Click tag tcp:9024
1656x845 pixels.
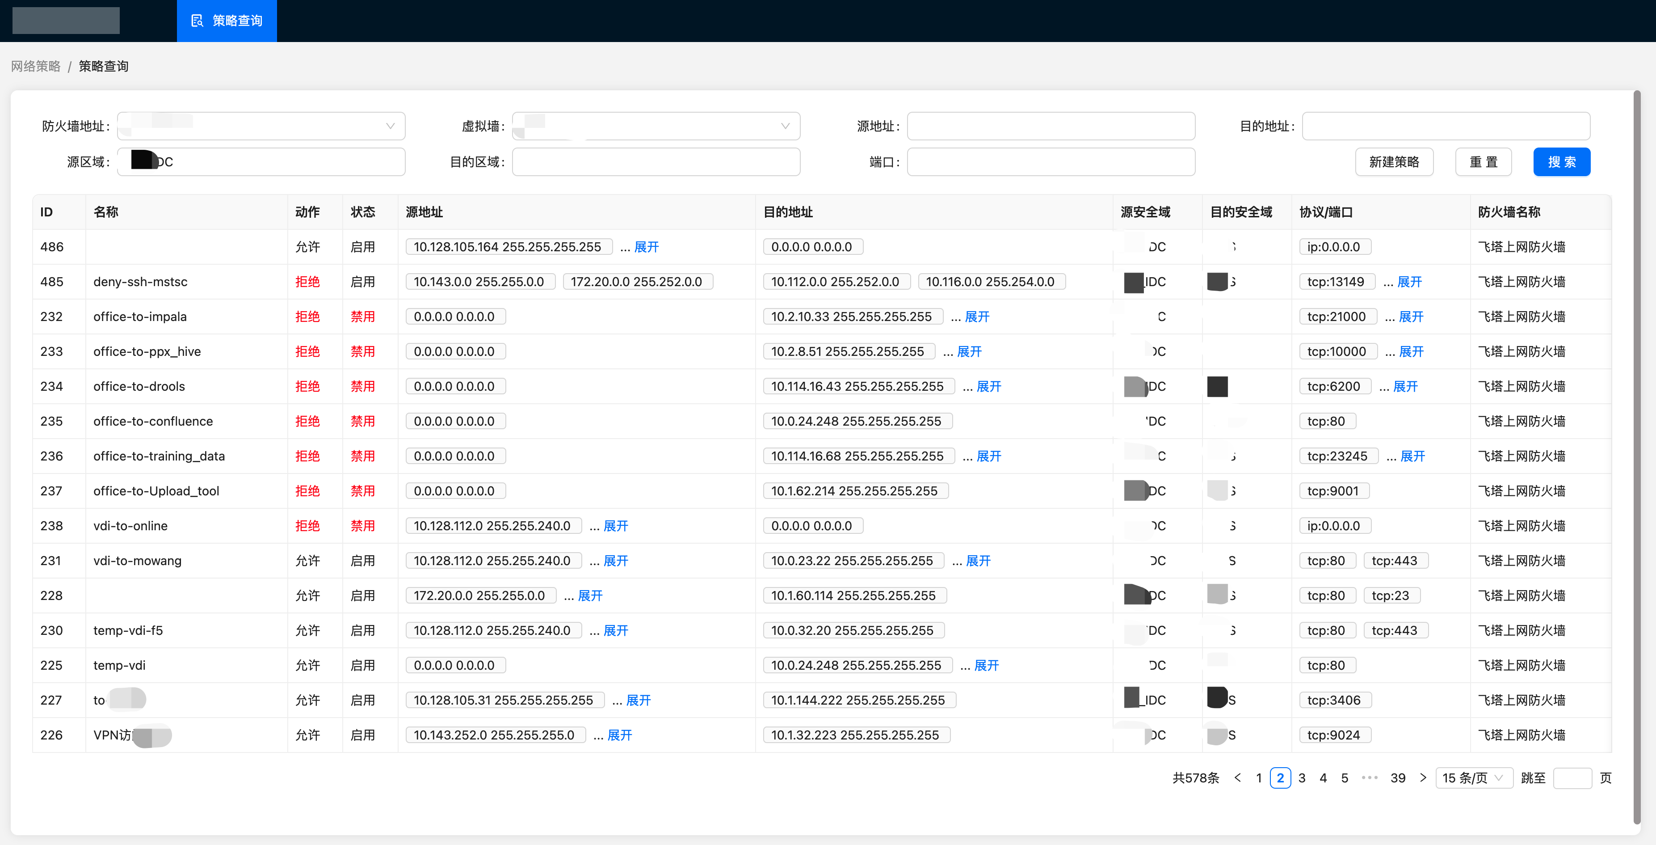click(x=1335, y=735)
